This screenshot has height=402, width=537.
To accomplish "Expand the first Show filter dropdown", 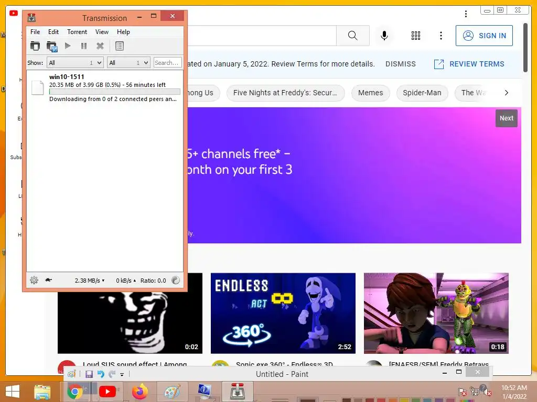I will (x=75, y=63).
